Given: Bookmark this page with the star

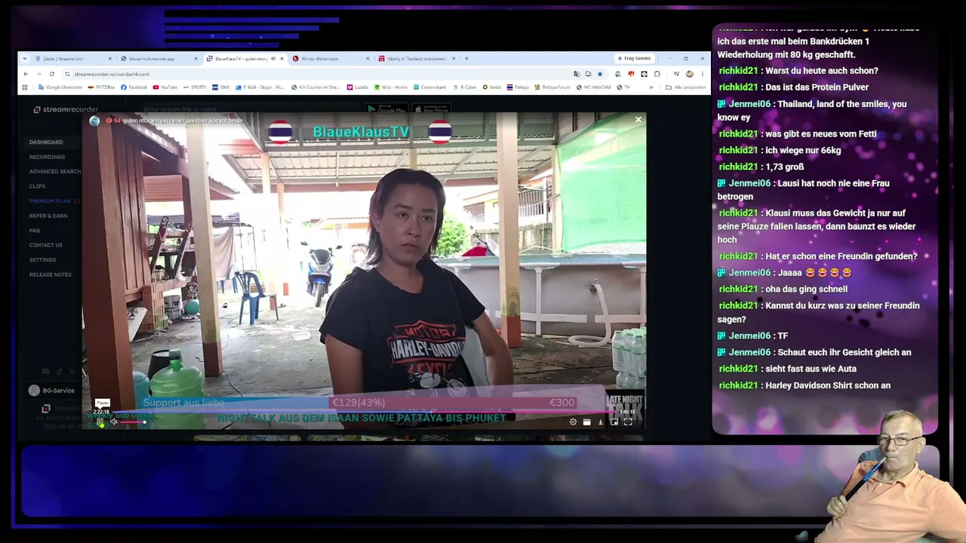Looking at the screenshot, I should point(600,74).
